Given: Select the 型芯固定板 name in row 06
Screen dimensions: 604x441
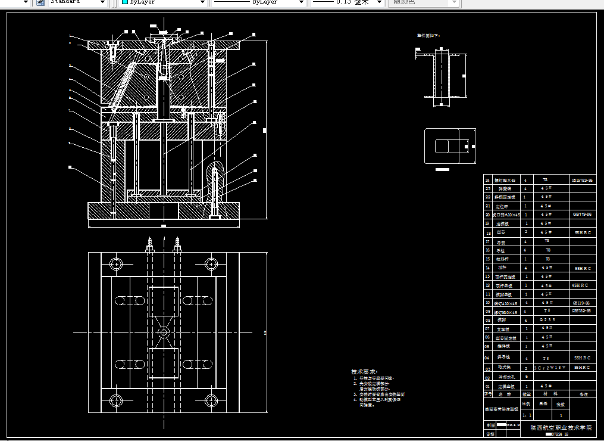Looking at the screenshot, I should pos(506,338).
